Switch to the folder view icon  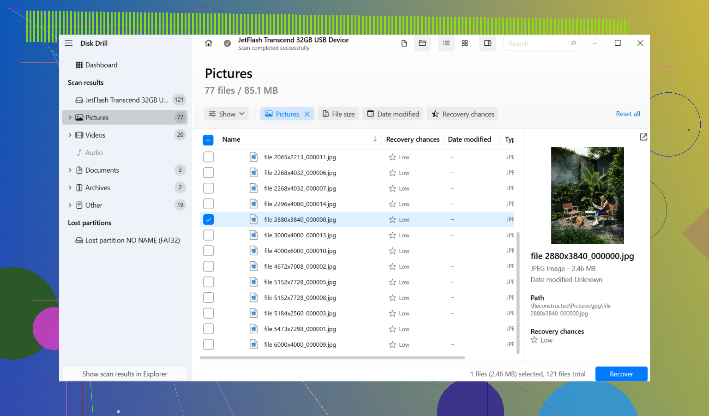[422, 43]
